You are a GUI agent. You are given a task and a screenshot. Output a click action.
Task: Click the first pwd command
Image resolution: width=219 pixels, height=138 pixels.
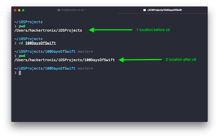click(x=22, y=26)
